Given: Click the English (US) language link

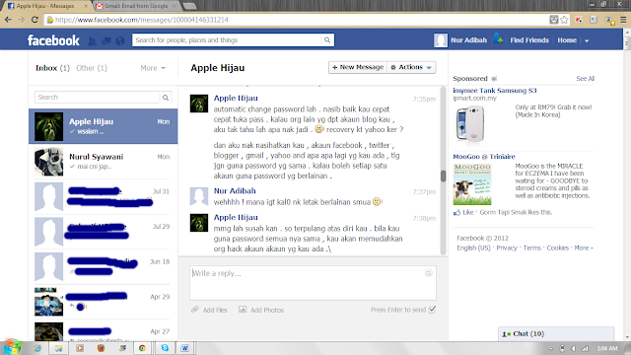Looking at the screenshot, I should (473, 248).
